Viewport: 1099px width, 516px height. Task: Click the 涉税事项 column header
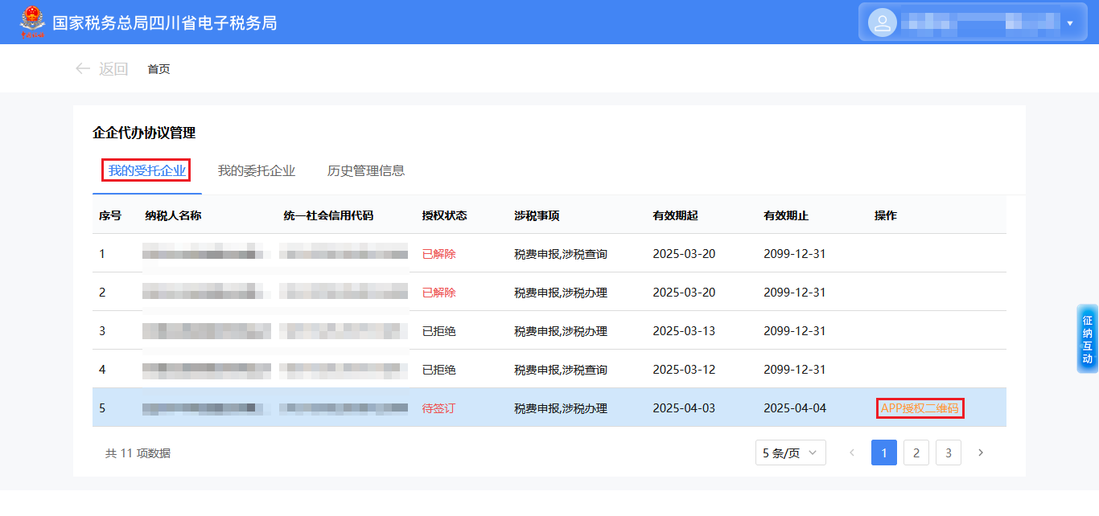(x=537, y=215)
